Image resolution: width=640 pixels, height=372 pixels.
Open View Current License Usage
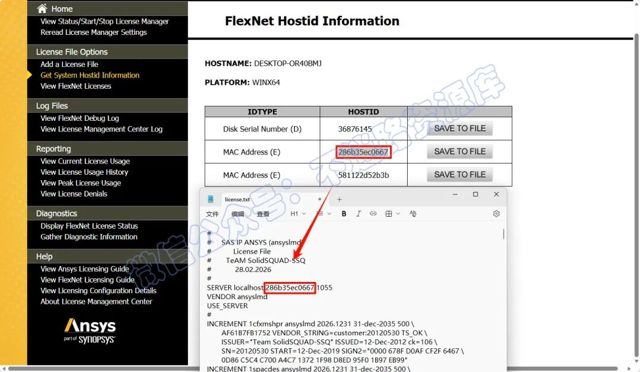pyautogui.click(x=85, y=161)
